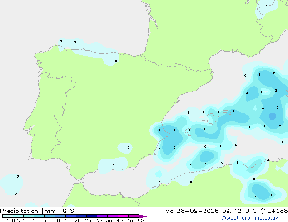Click the Precipitation [mm] title text

tap(30, 211)
